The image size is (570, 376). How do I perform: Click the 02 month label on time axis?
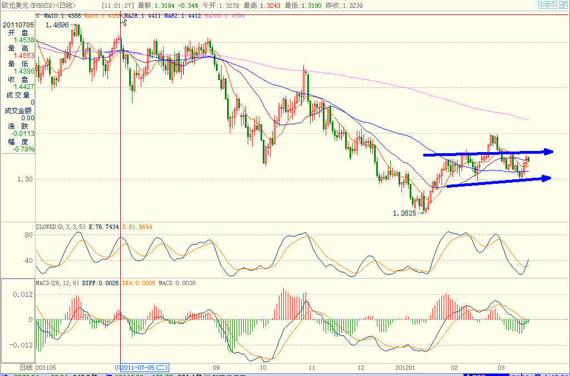[x=454, y=368]
